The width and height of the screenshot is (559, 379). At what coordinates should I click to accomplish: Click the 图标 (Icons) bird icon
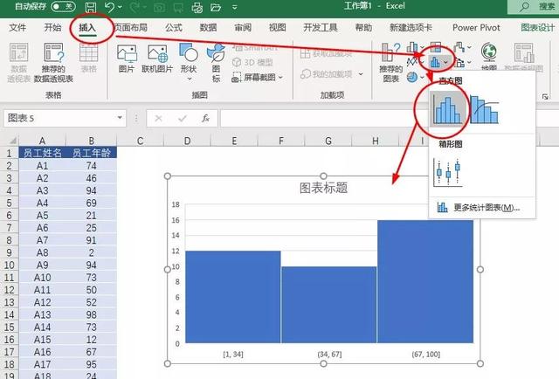click(216, 63)
